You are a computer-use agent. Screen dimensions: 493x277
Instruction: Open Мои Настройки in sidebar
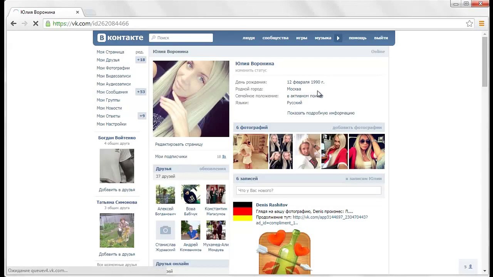click(x=111, y=124)
